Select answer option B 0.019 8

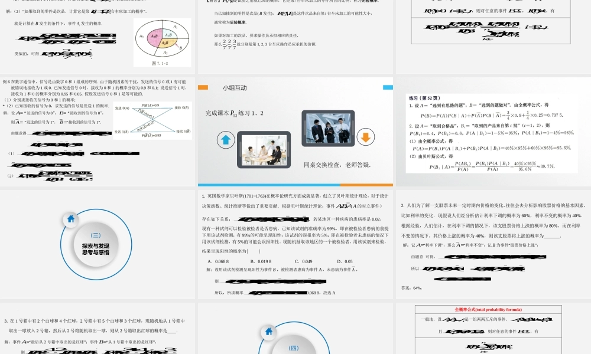pyautogui.click(x=261, y=261)
